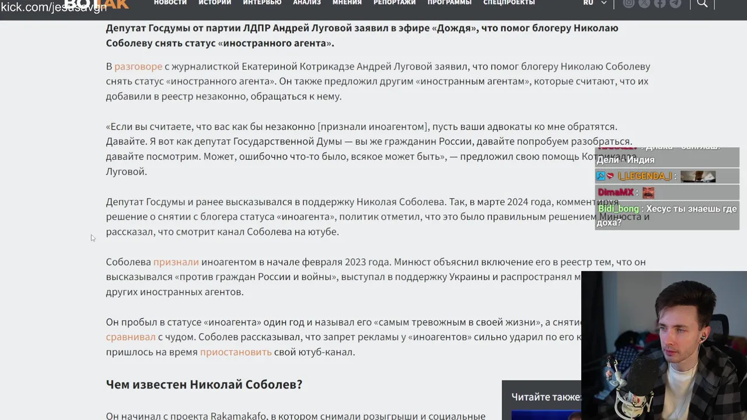
Task: Click the kick.com/jesusavgn watermark text
Action: tap(54, 7)
